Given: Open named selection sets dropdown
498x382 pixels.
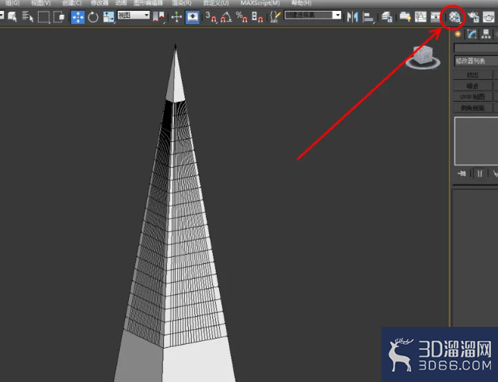Looking at the screenshot, I should [x=338, y=15].
